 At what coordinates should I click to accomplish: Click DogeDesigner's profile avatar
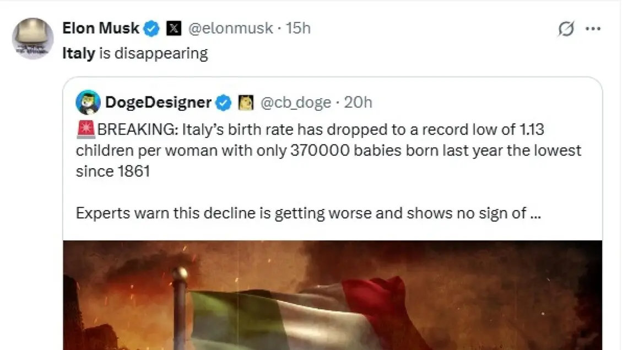[x=88, y=103]
